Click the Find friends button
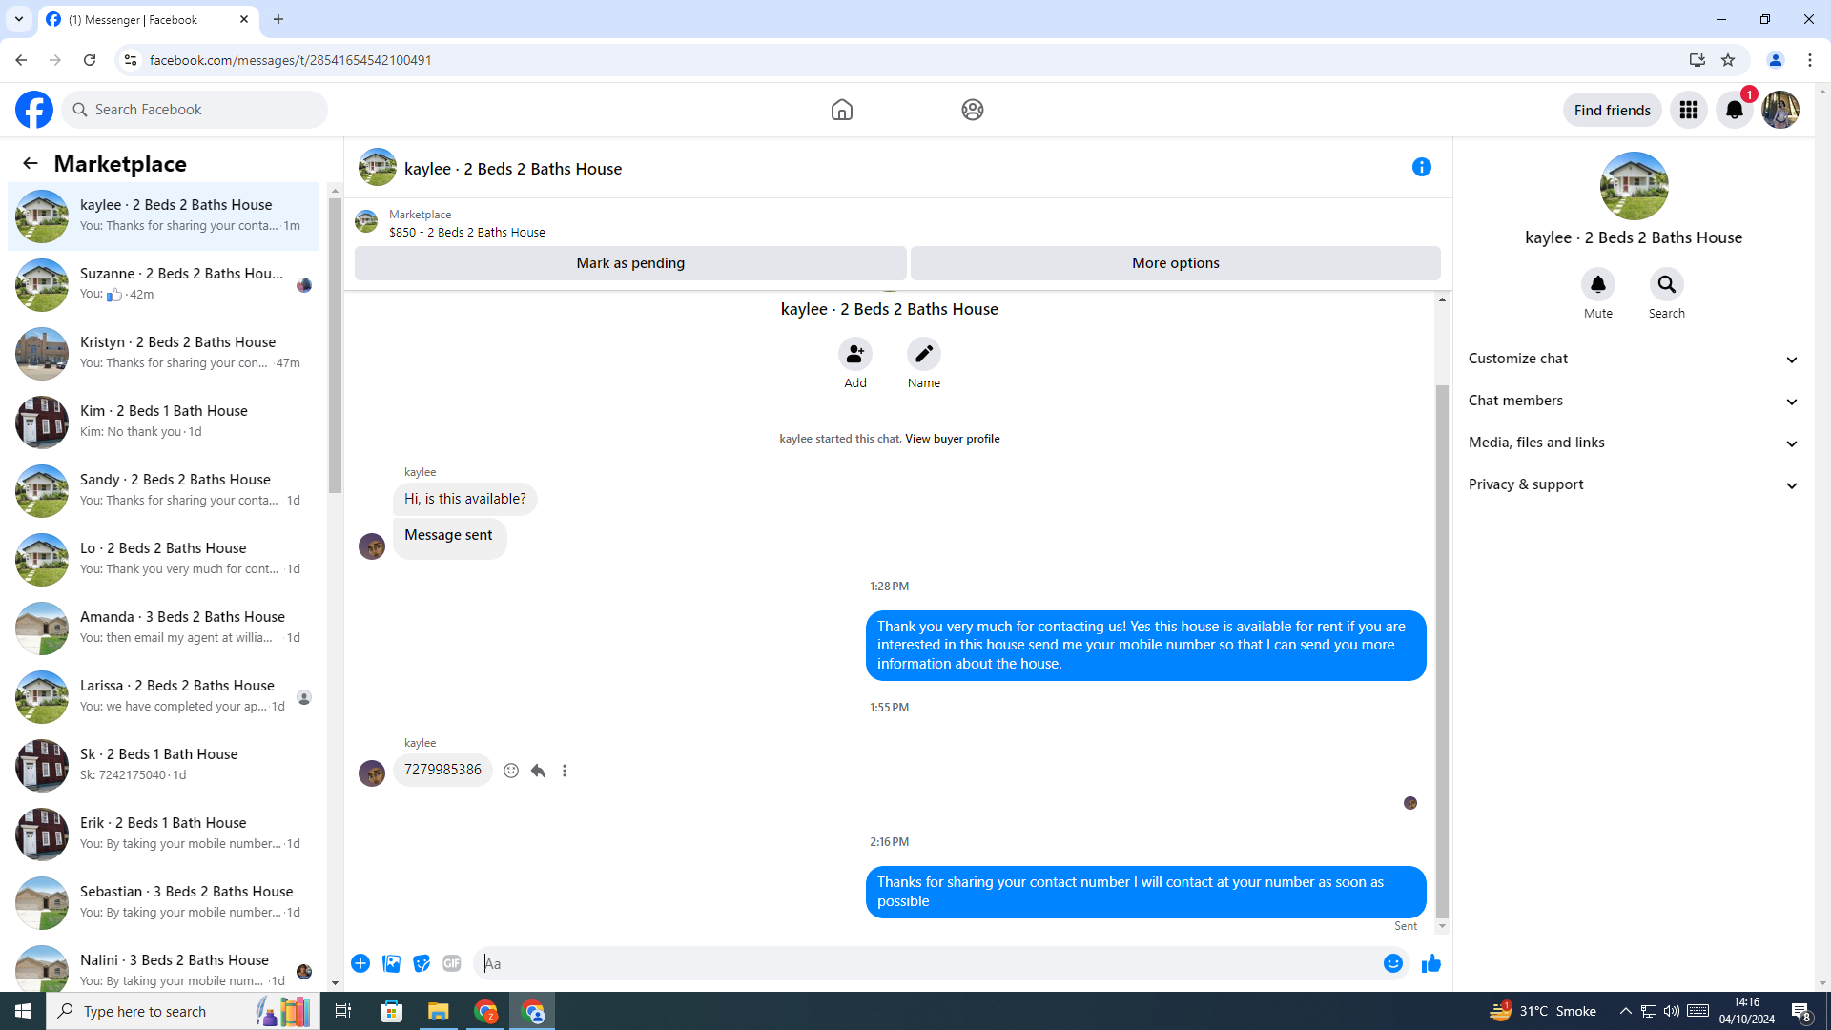The width and height of the screenshot is (1831, 1030). pyautogui.click(x=1612, y=110)
